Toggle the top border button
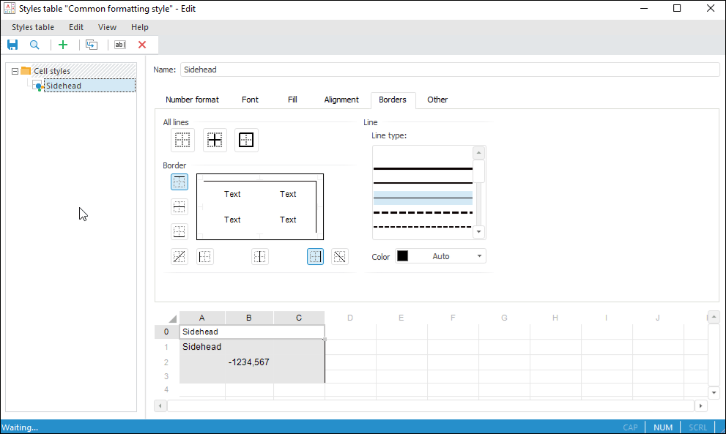Image resolution: width=726 pixels, height=434 pixels. [x=179, y=182]
